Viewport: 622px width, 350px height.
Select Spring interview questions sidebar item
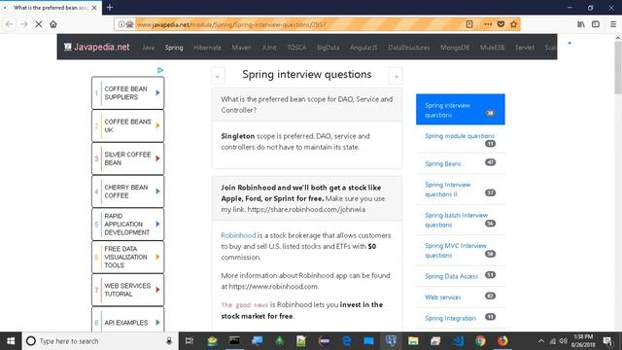coord(460,109)
